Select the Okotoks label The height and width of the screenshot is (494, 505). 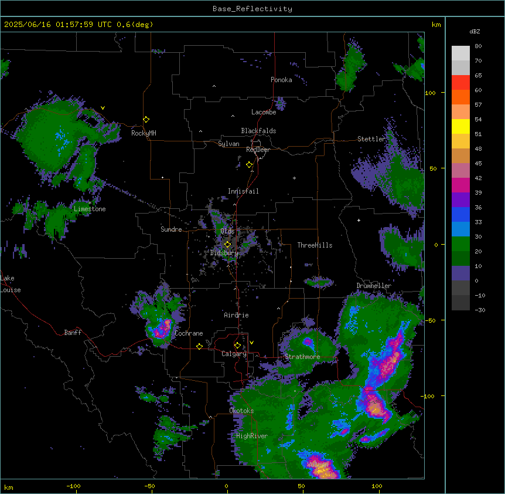pos(241,411)
